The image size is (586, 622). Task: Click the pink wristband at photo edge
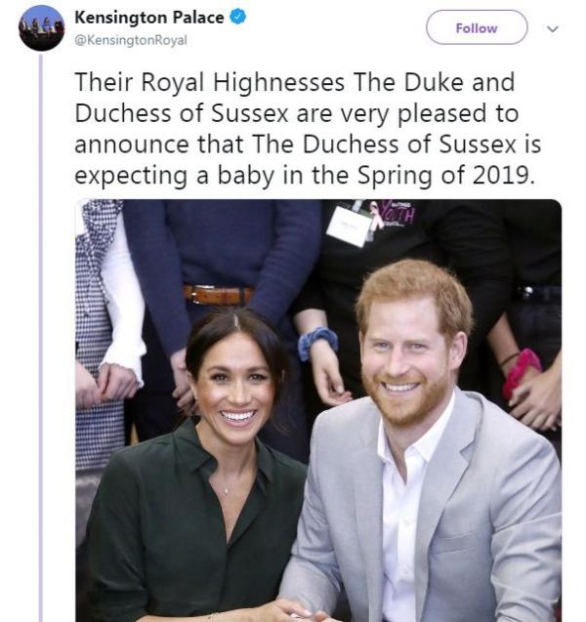coord(524,368)
